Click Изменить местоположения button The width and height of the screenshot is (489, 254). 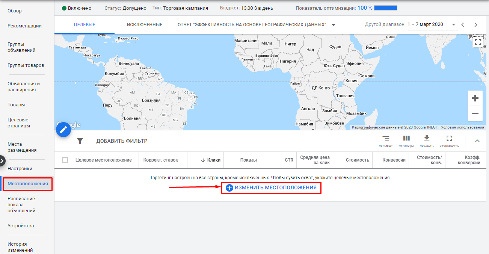[x=271, y=187]
